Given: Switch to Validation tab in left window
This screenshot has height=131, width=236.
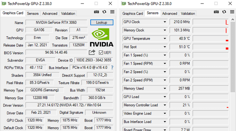Looking at the screenshot, I should tap(68, 13).
